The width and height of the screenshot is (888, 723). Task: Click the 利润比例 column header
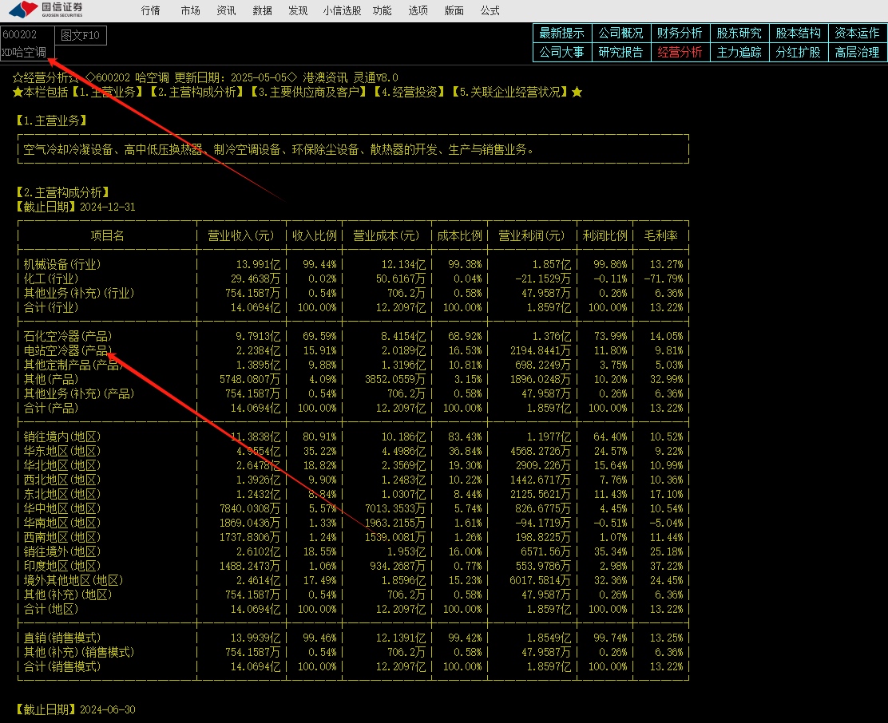pyautogui.click(x=605, y=235)
